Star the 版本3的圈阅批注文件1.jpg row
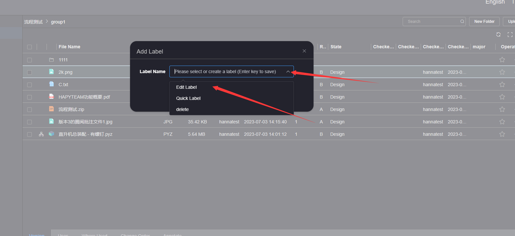515x236 pixels. click(502, 122)
